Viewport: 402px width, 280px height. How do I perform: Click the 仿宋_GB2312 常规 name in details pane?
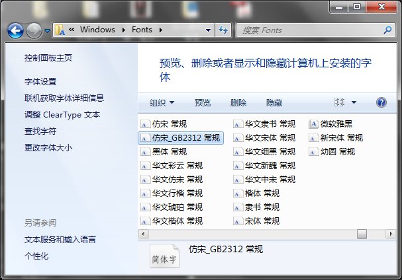pyautogui.click(x=226, y=249)
